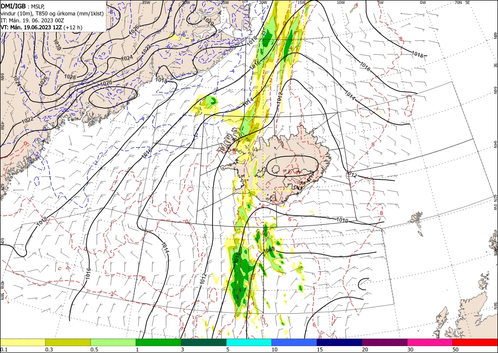Click the 1008 isobar label south of Iceland
Viewport: 498px width, 353px height.
(x=269, y=250)
